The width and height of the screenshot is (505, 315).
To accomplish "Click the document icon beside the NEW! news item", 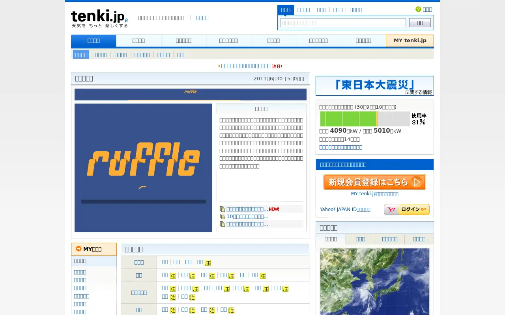I will [223, 209].
